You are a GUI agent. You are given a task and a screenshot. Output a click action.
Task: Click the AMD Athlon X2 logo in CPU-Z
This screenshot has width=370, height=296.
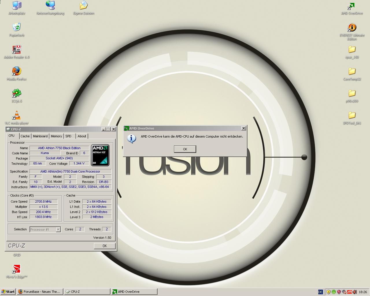[x=100, y=155]
